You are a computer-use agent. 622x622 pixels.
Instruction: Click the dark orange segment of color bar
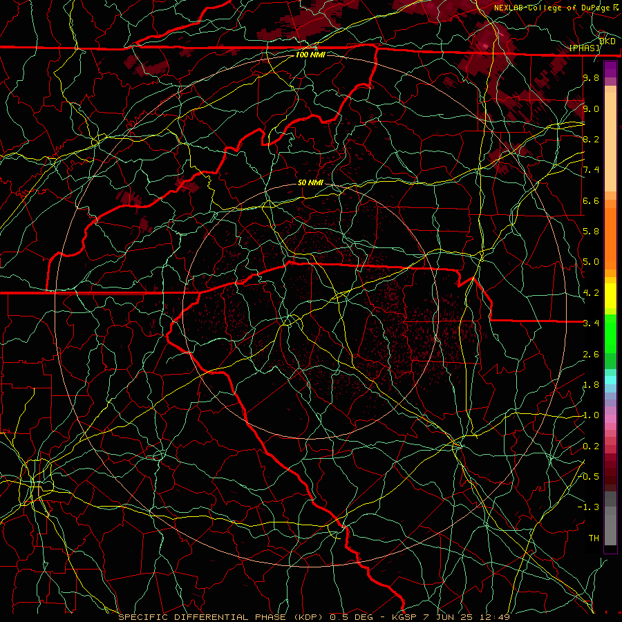coord(610,238)
